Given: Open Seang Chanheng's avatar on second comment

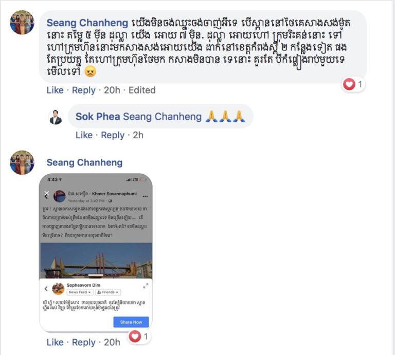Looking at the screenshot, I should (x=22, y=162).
